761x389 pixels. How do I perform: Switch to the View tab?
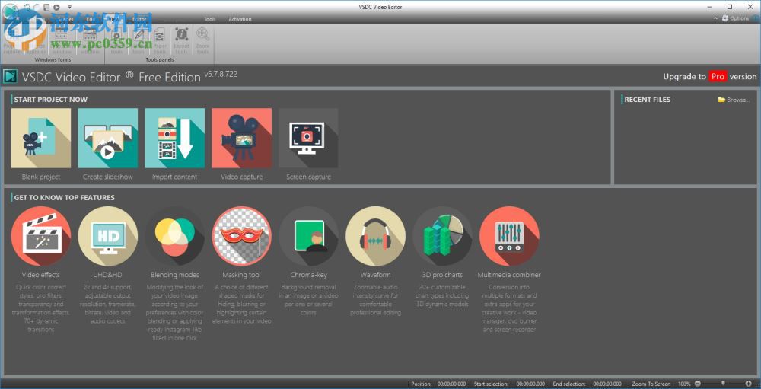click(x=115, y=19)
